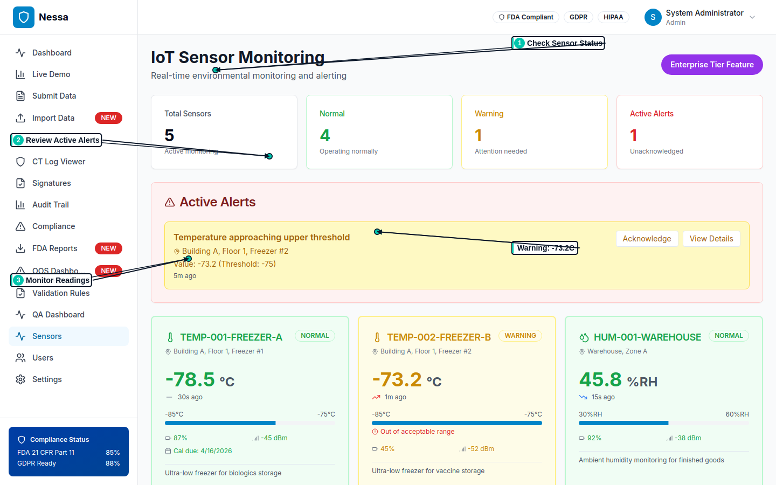This screenshot has height=485, width=776.
Task: Click the signal strength icon near -45 dBm
Action: tap(255, 438)
